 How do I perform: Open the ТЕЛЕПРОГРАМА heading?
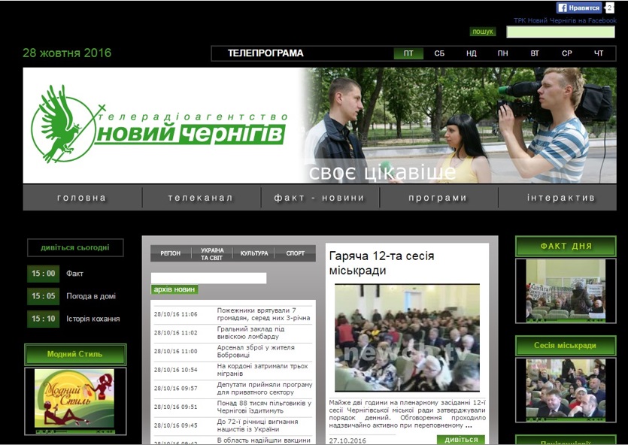point(265,53)
